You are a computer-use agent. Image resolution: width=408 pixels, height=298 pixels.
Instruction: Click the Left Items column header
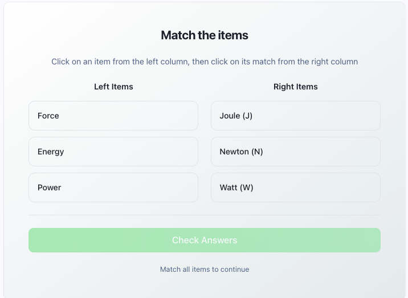pyautogui.click(x=113, y=87)
